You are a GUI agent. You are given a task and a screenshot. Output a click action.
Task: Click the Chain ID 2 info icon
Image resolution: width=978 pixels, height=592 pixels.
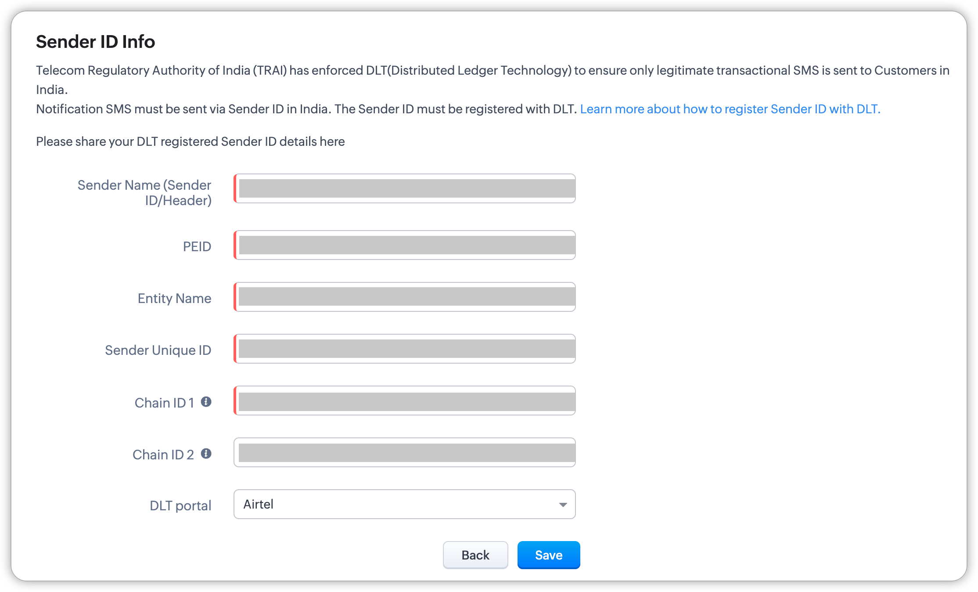tap(206, 454)
